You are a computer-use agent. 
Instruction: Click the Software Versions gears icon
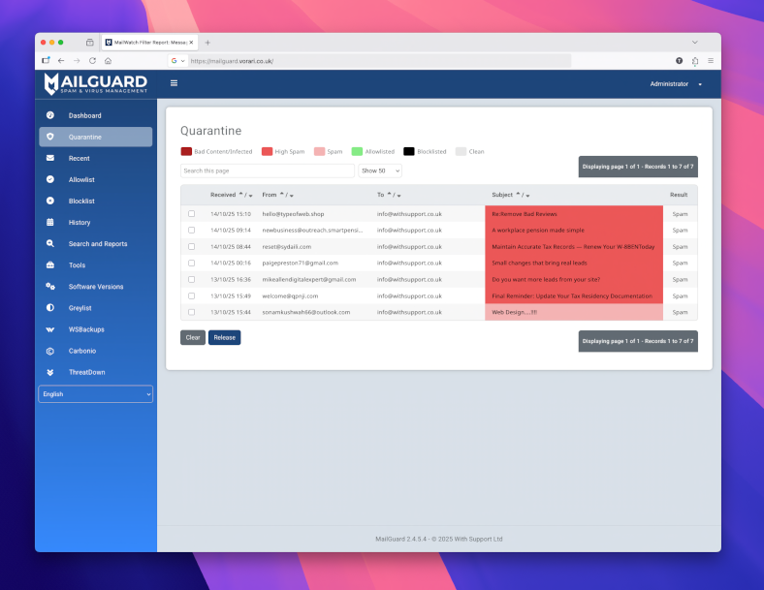point(50,287)
